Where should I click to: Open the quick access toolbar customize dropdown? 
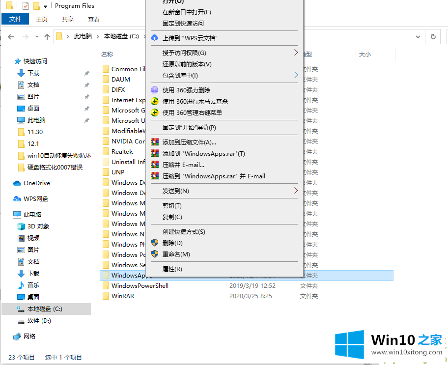46,6
